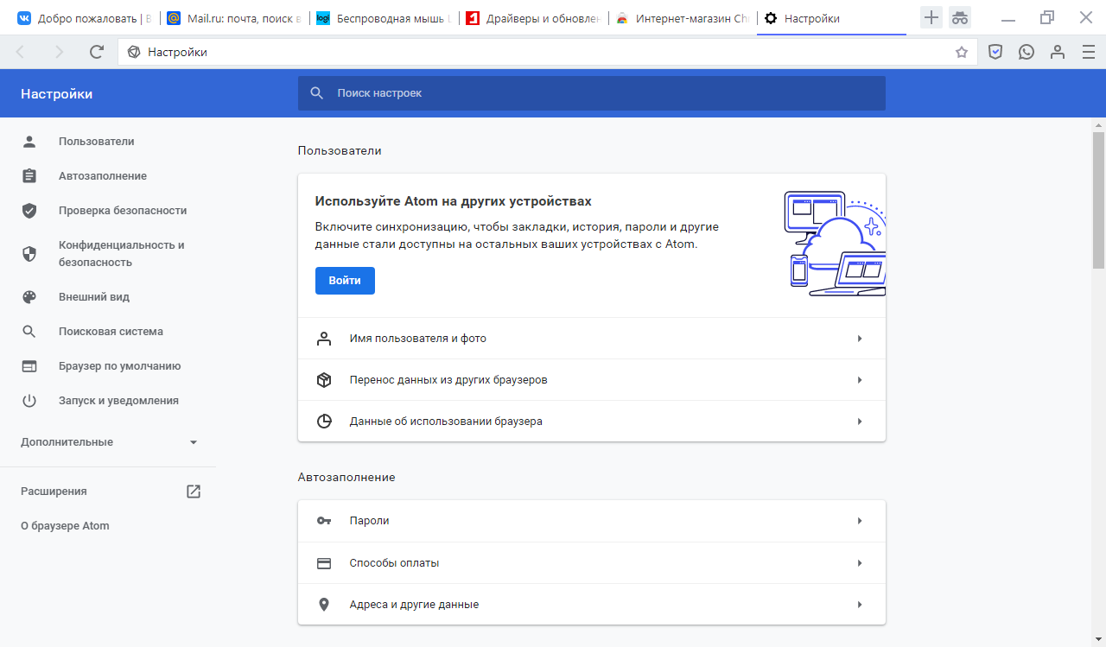
Task: Open the profile avatar icon in toolbar
Action: point(1058,52)
